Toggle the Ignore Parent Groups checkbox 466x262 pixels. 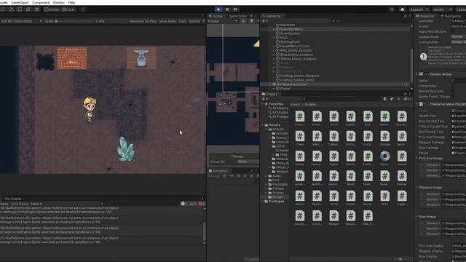[x=453, y=97]
